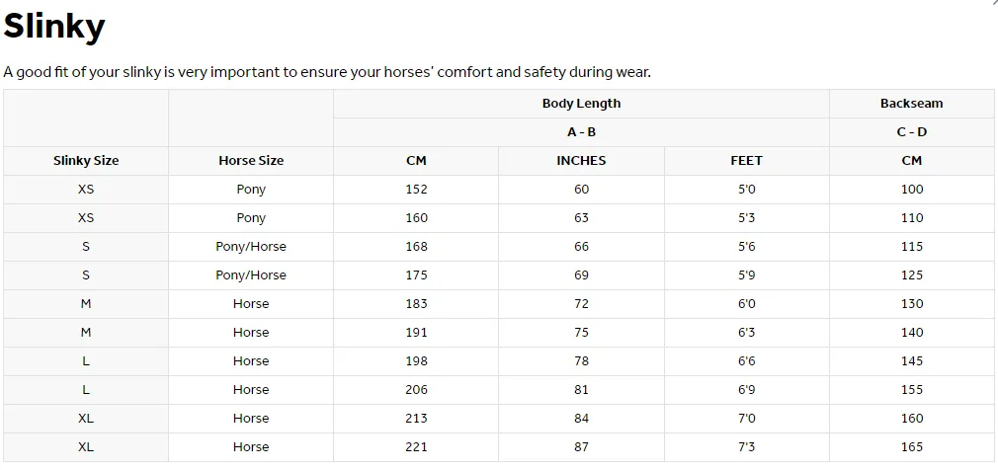Click the 125 backseam cell

click(911, 275)
